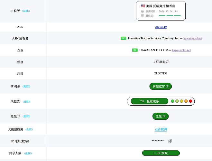Open 说明 help next to IP 类型
This screenshot has width=212, height=161.
[26, 86]
